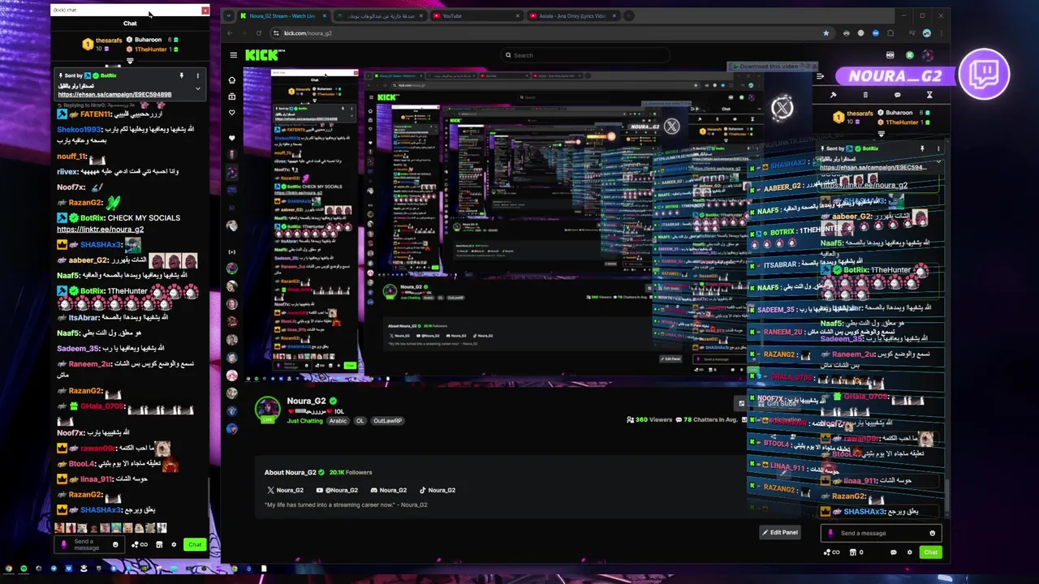Image resolution: width=1039 pixels, height=584 pixels.
Task: Open tab search dropdown in browser
Action: 229,15
